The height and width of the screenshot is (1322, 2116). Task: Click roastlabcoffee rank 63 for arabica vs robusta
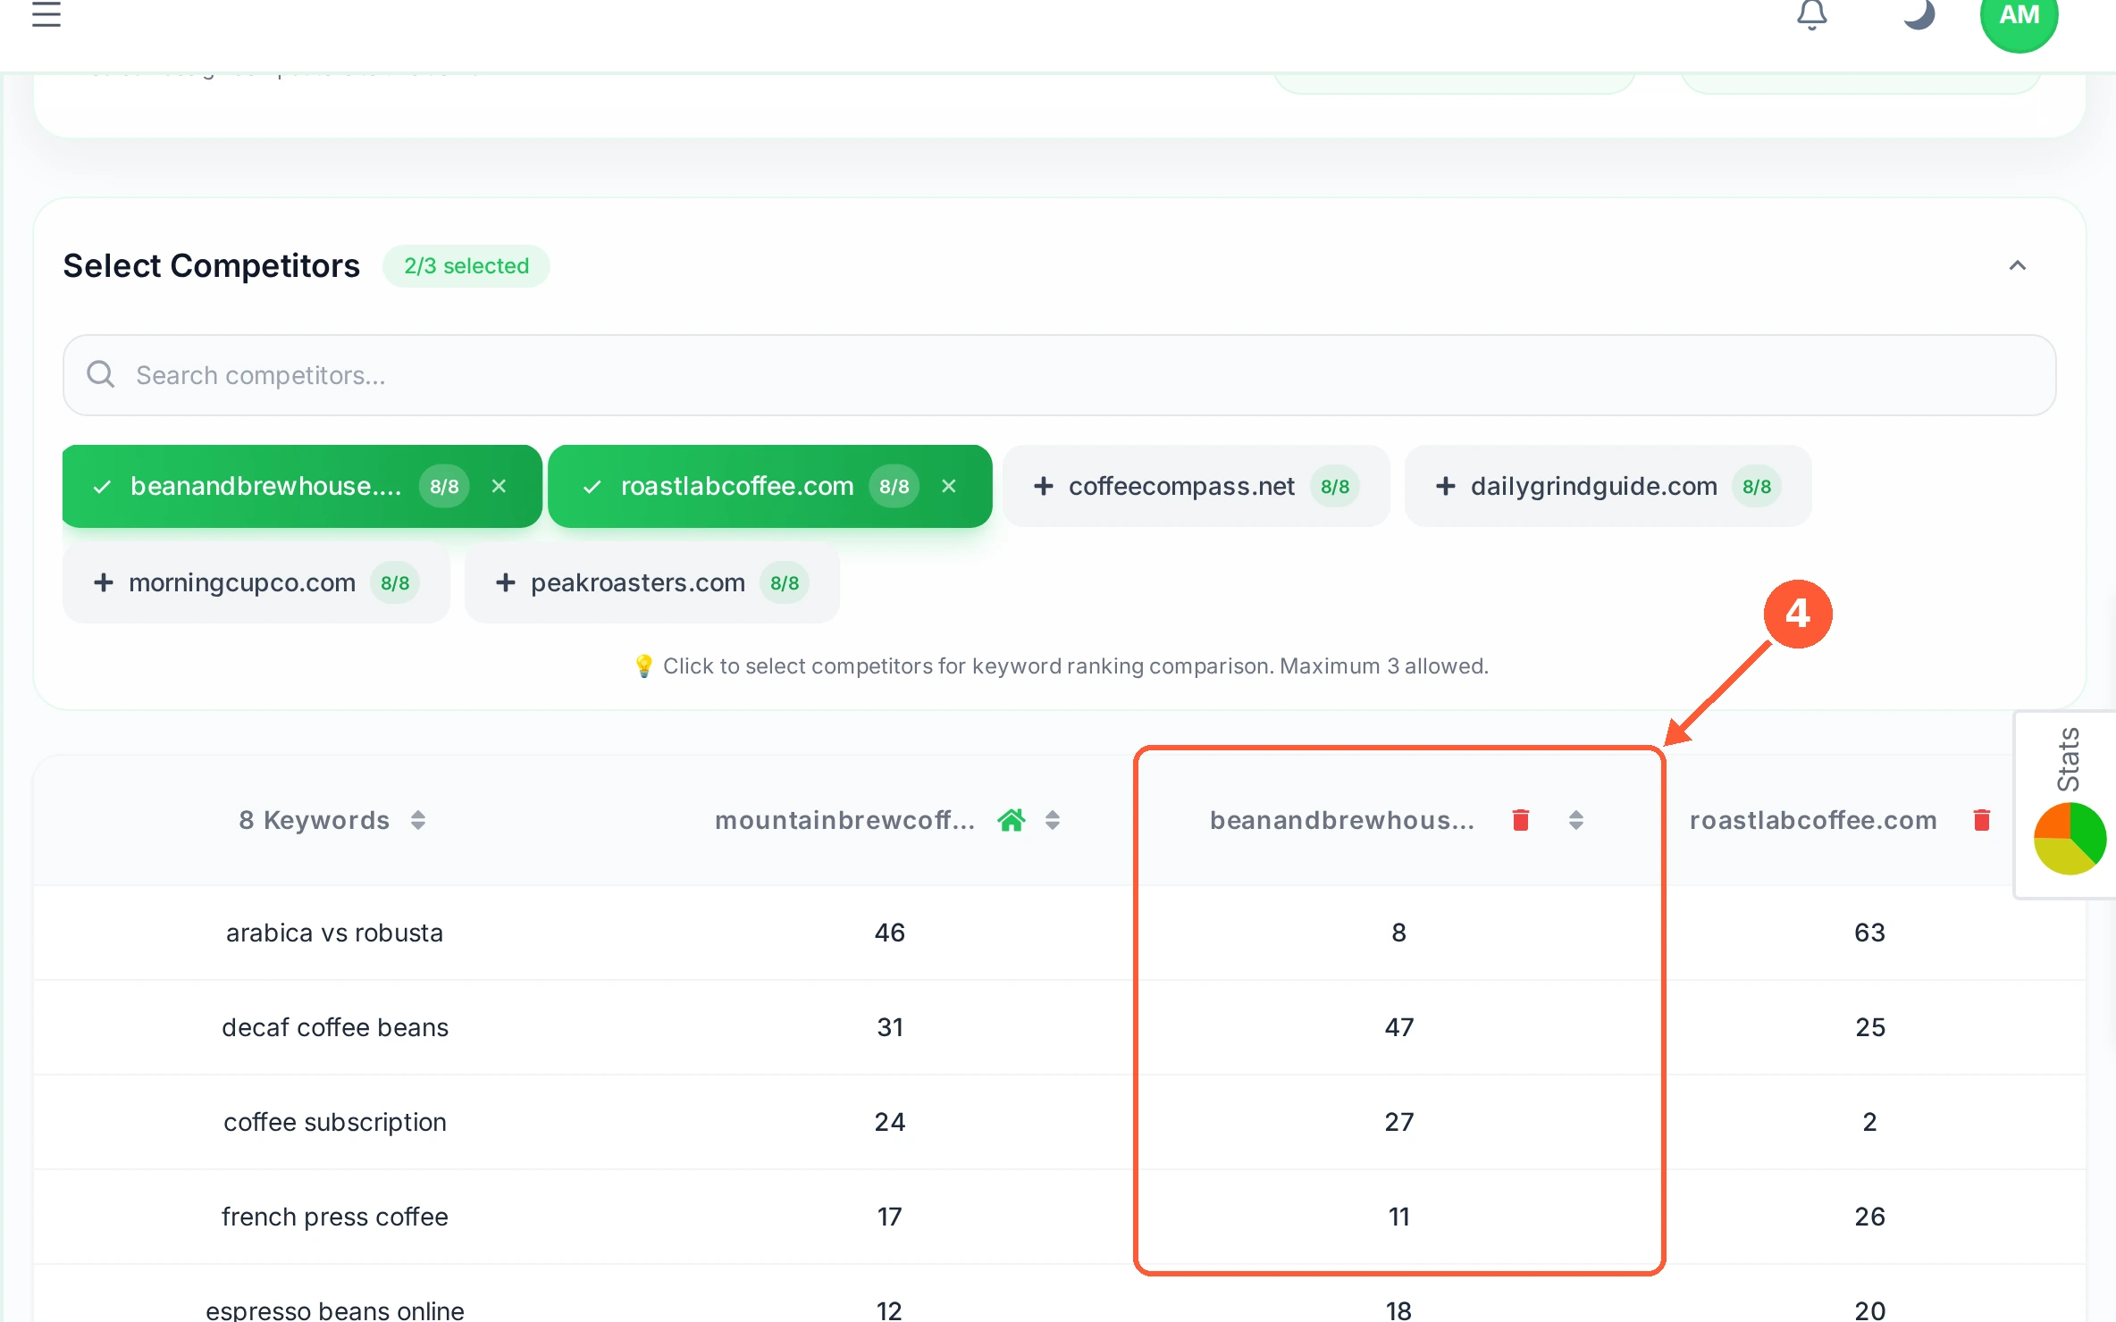(x=1869, y=933)
